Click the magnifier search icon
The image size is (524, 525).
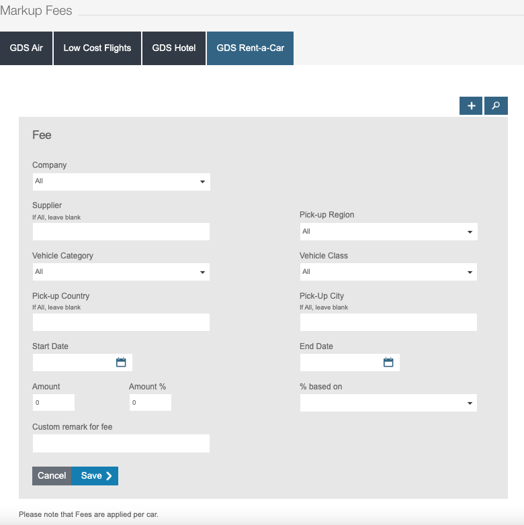coord(496,106)
